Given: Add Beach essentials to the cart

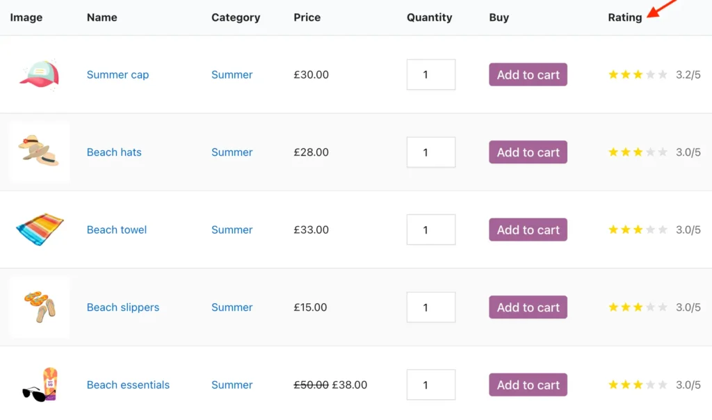Looking at the screenshot, I should click(528, 385).
